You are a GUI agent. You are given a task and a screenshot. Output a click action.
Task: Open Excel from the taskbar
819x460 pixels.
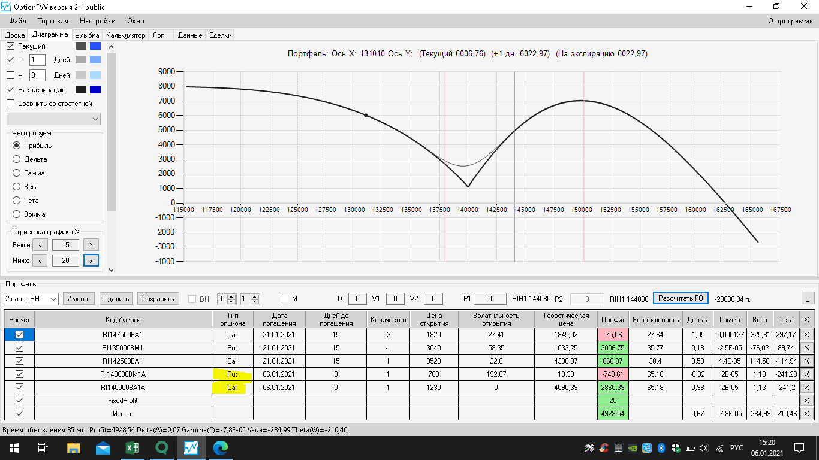click(x=132, y=447)
